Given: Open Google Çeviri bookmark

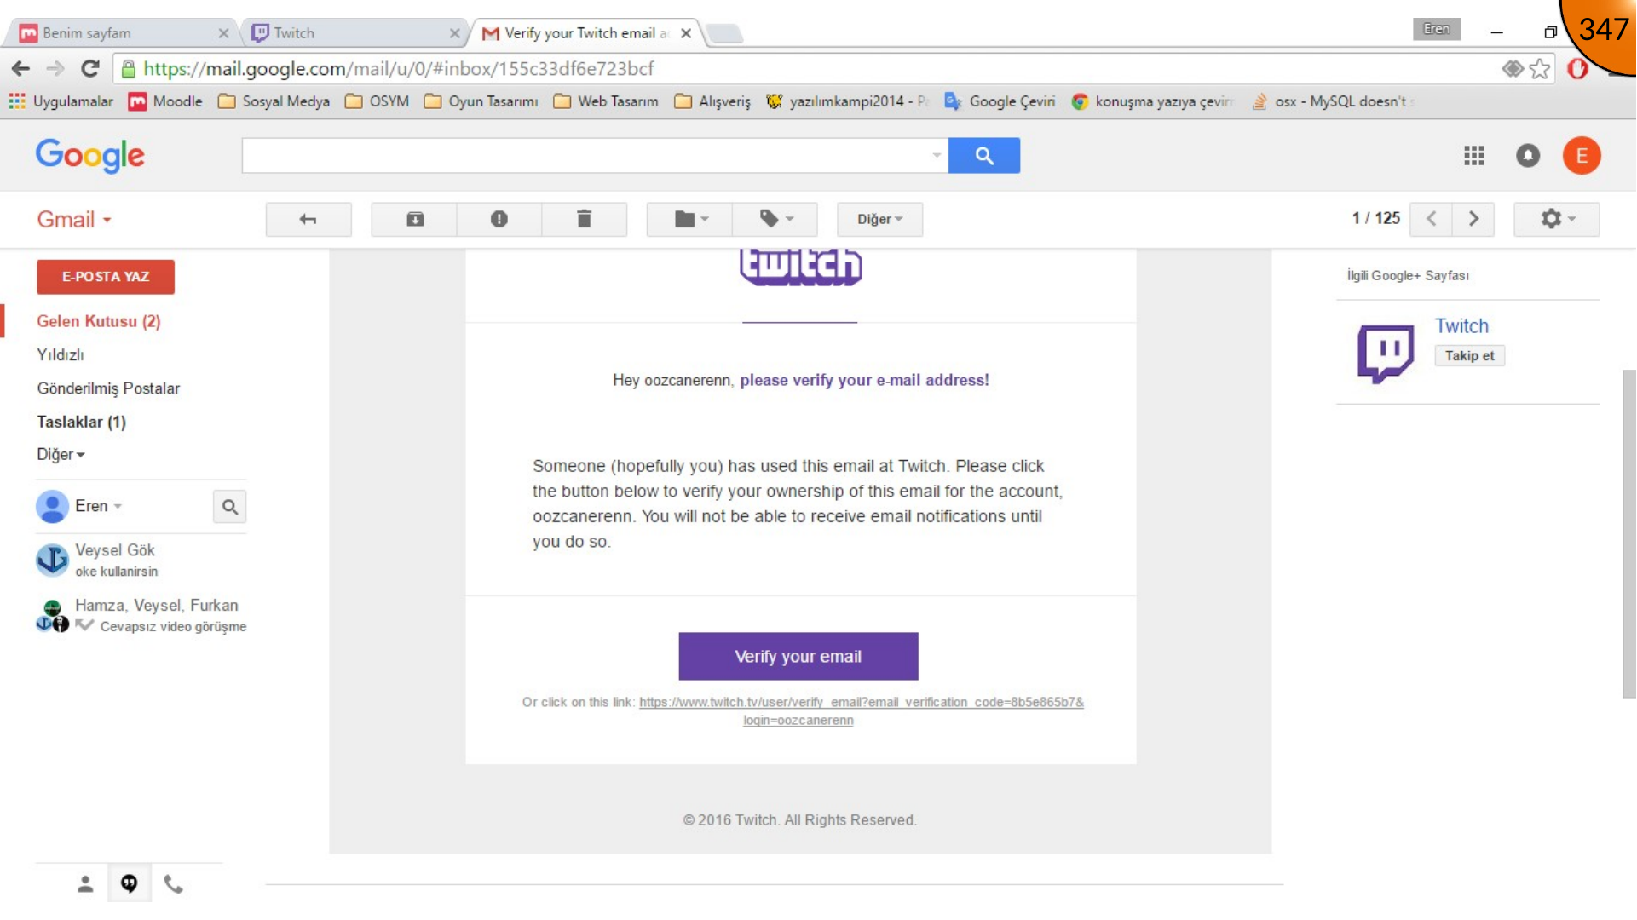Looking at the screenshot, I should 1000,101.
